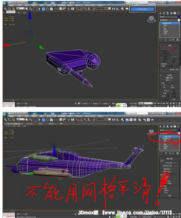This screenshot has width=181, height=218.
Task: Collapse 选择 rollout header in upper panel
Action: [170, 45]
